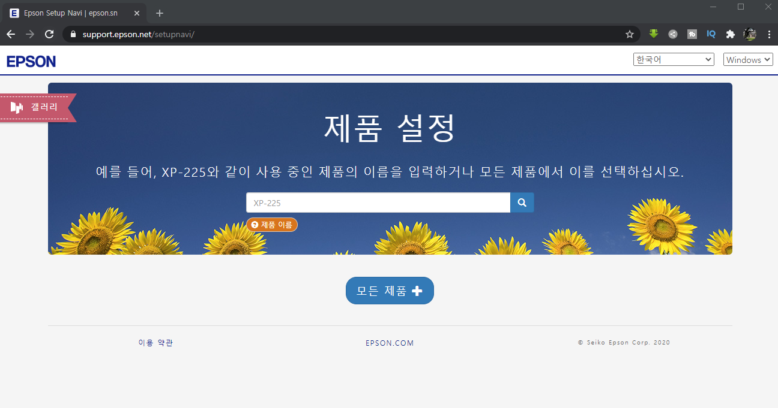Click the EPSON logo
778x408 pixels.
click(x=31, y=61)
